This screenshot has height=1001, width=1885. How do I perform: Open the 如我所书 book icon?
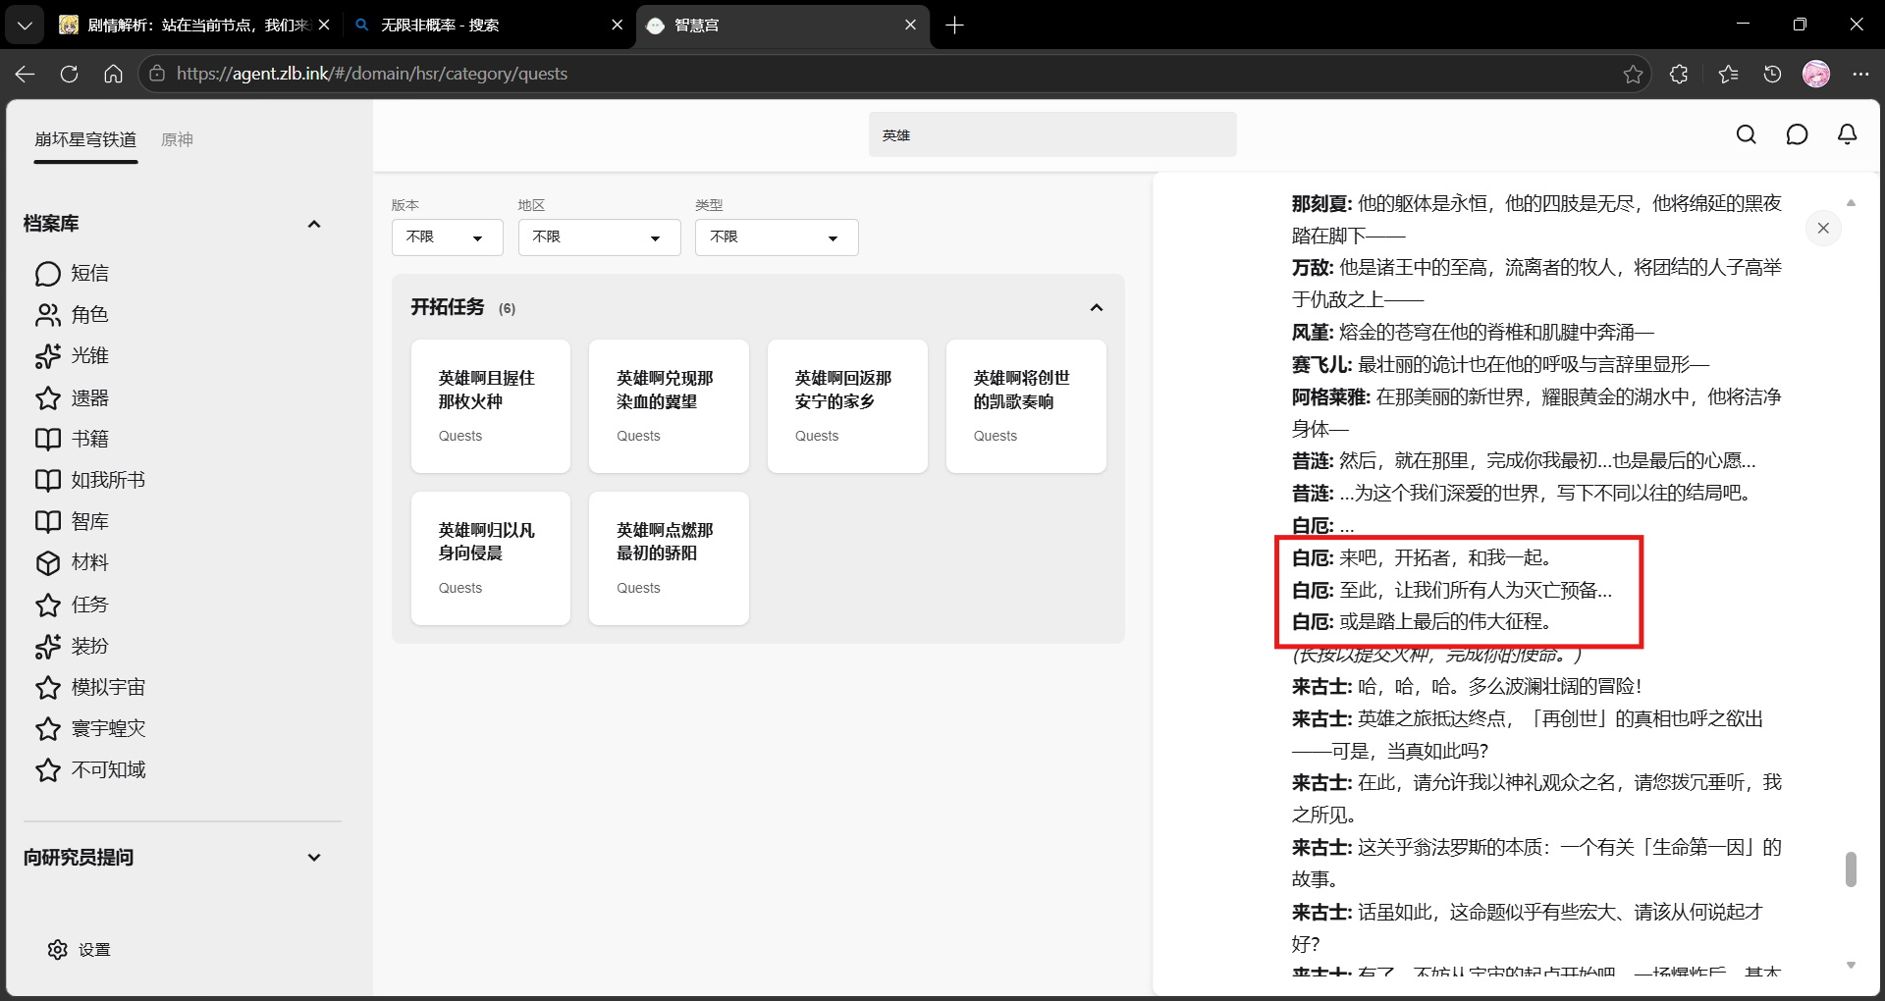point(48,481)
